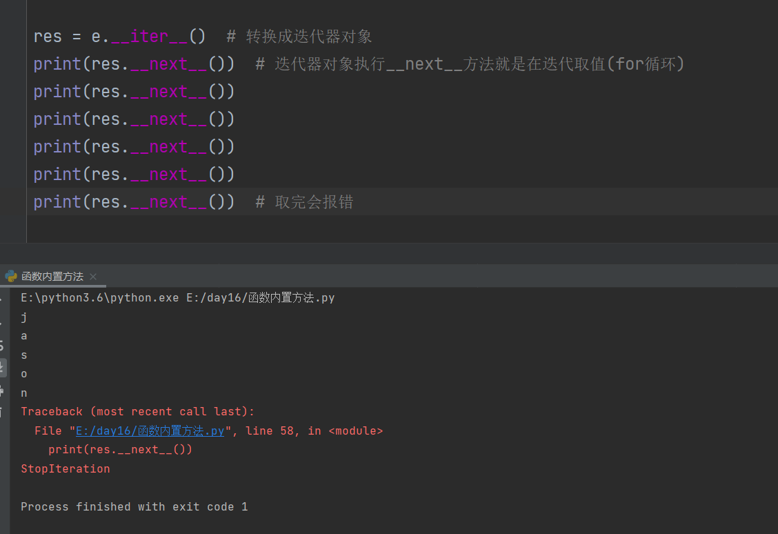Click the console output letter o
The height and width of the screenshot is (534, 778).
coord(24,374)
